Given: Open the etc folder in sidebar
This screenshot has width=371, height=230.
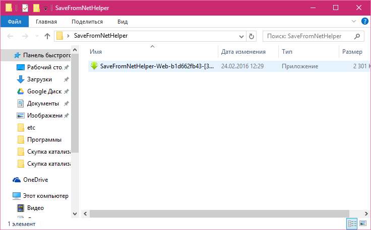Looking at the screenshot, I should click(x=31, y=128).
